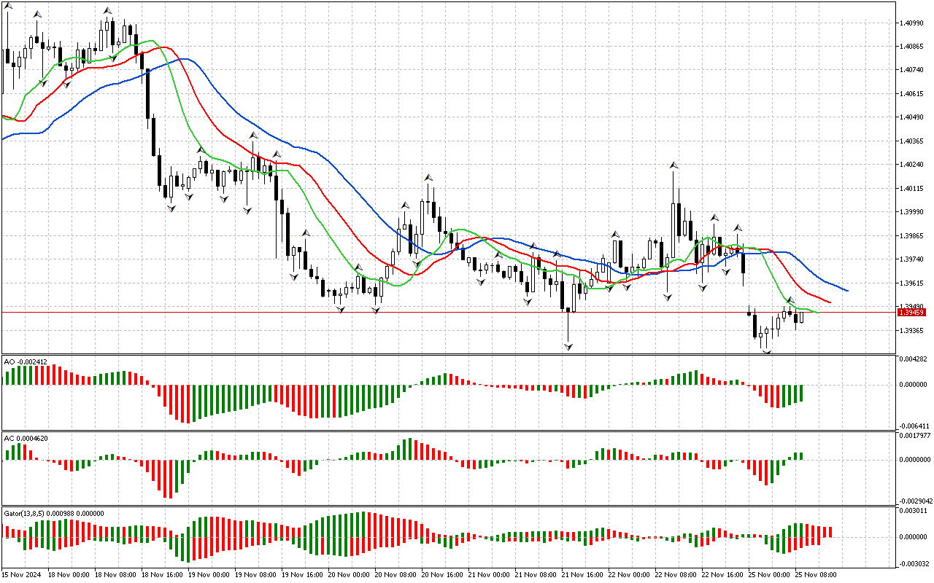Viewport: 934px width, 583px height.
Task: Click the 20 Nov 16:00 time label
Action: (x=443, y=575)
